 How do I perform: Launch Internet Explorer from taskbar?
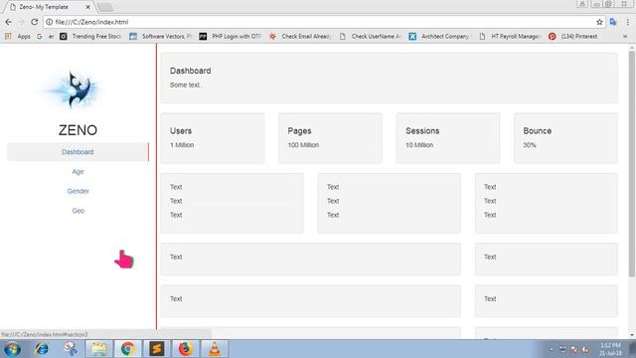pyautogui.click(x=42, y=349)
